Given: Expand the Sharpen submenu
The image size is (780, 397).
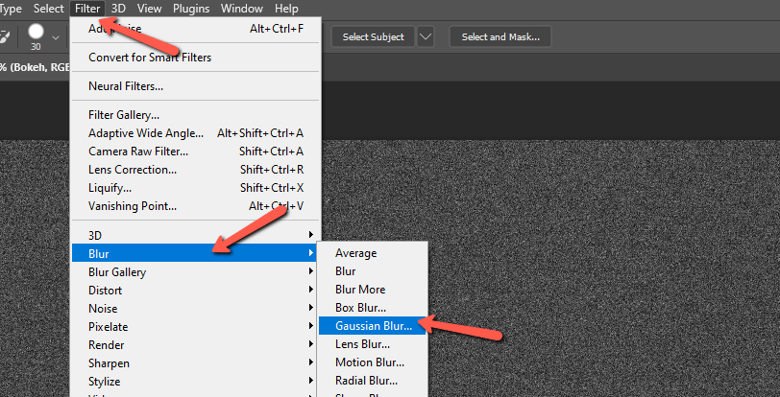Looking at the screenshot, I should point(109,363).
